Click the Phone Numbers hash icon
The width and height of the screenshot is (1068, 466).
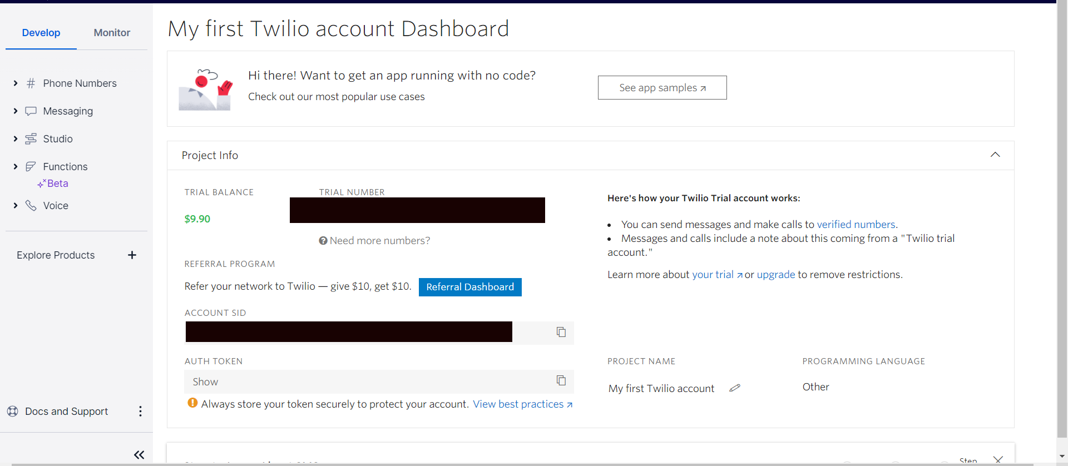point(31,83)
